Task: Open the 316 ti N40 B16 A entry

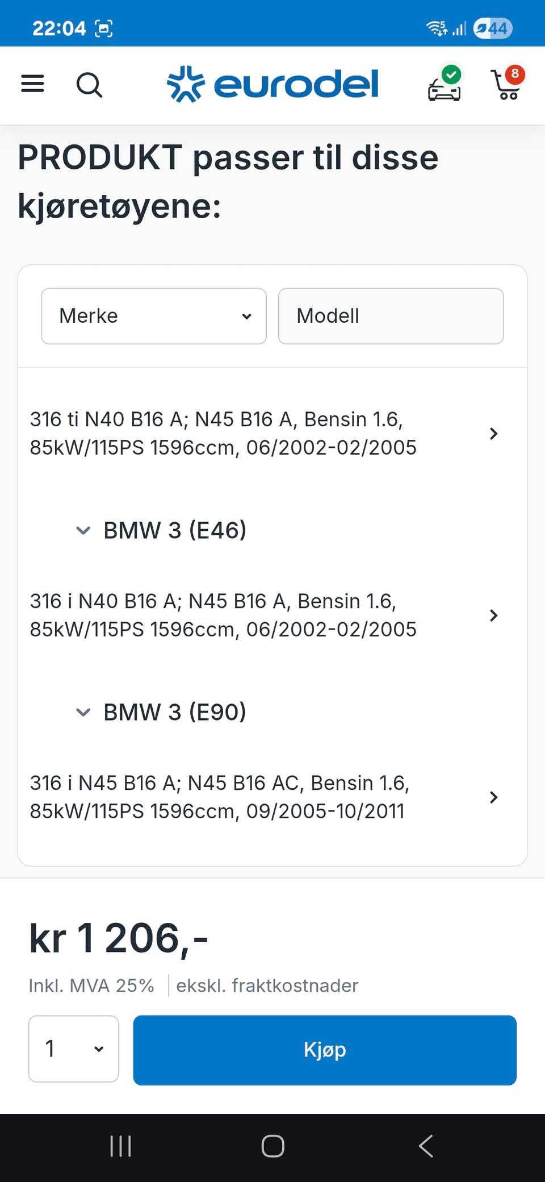Action: (264, 434)
